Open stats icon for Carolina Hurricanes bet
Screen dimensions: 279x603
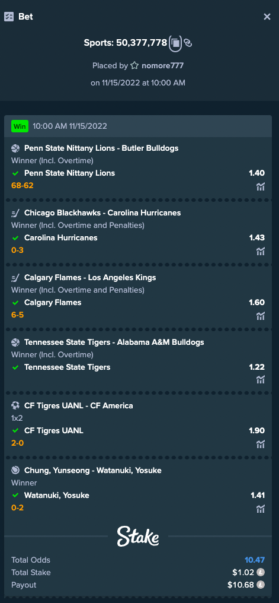click(x=261, y=252)
